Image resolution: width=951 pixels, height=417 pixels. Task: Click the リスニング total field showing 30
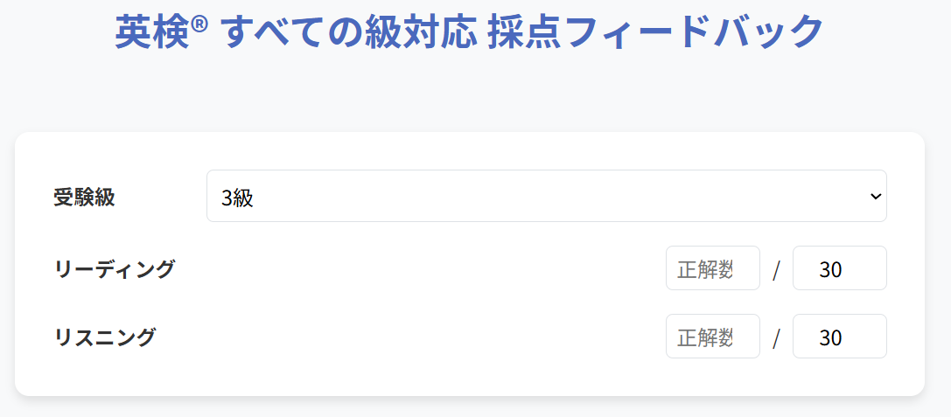[x=839, y=337]
